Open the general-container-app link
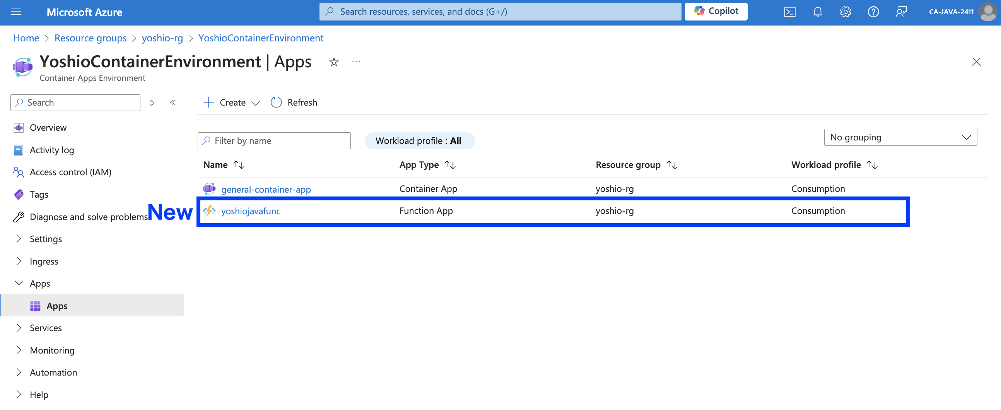Viewport: 1001px width, 410px height. tap(266, 189)
